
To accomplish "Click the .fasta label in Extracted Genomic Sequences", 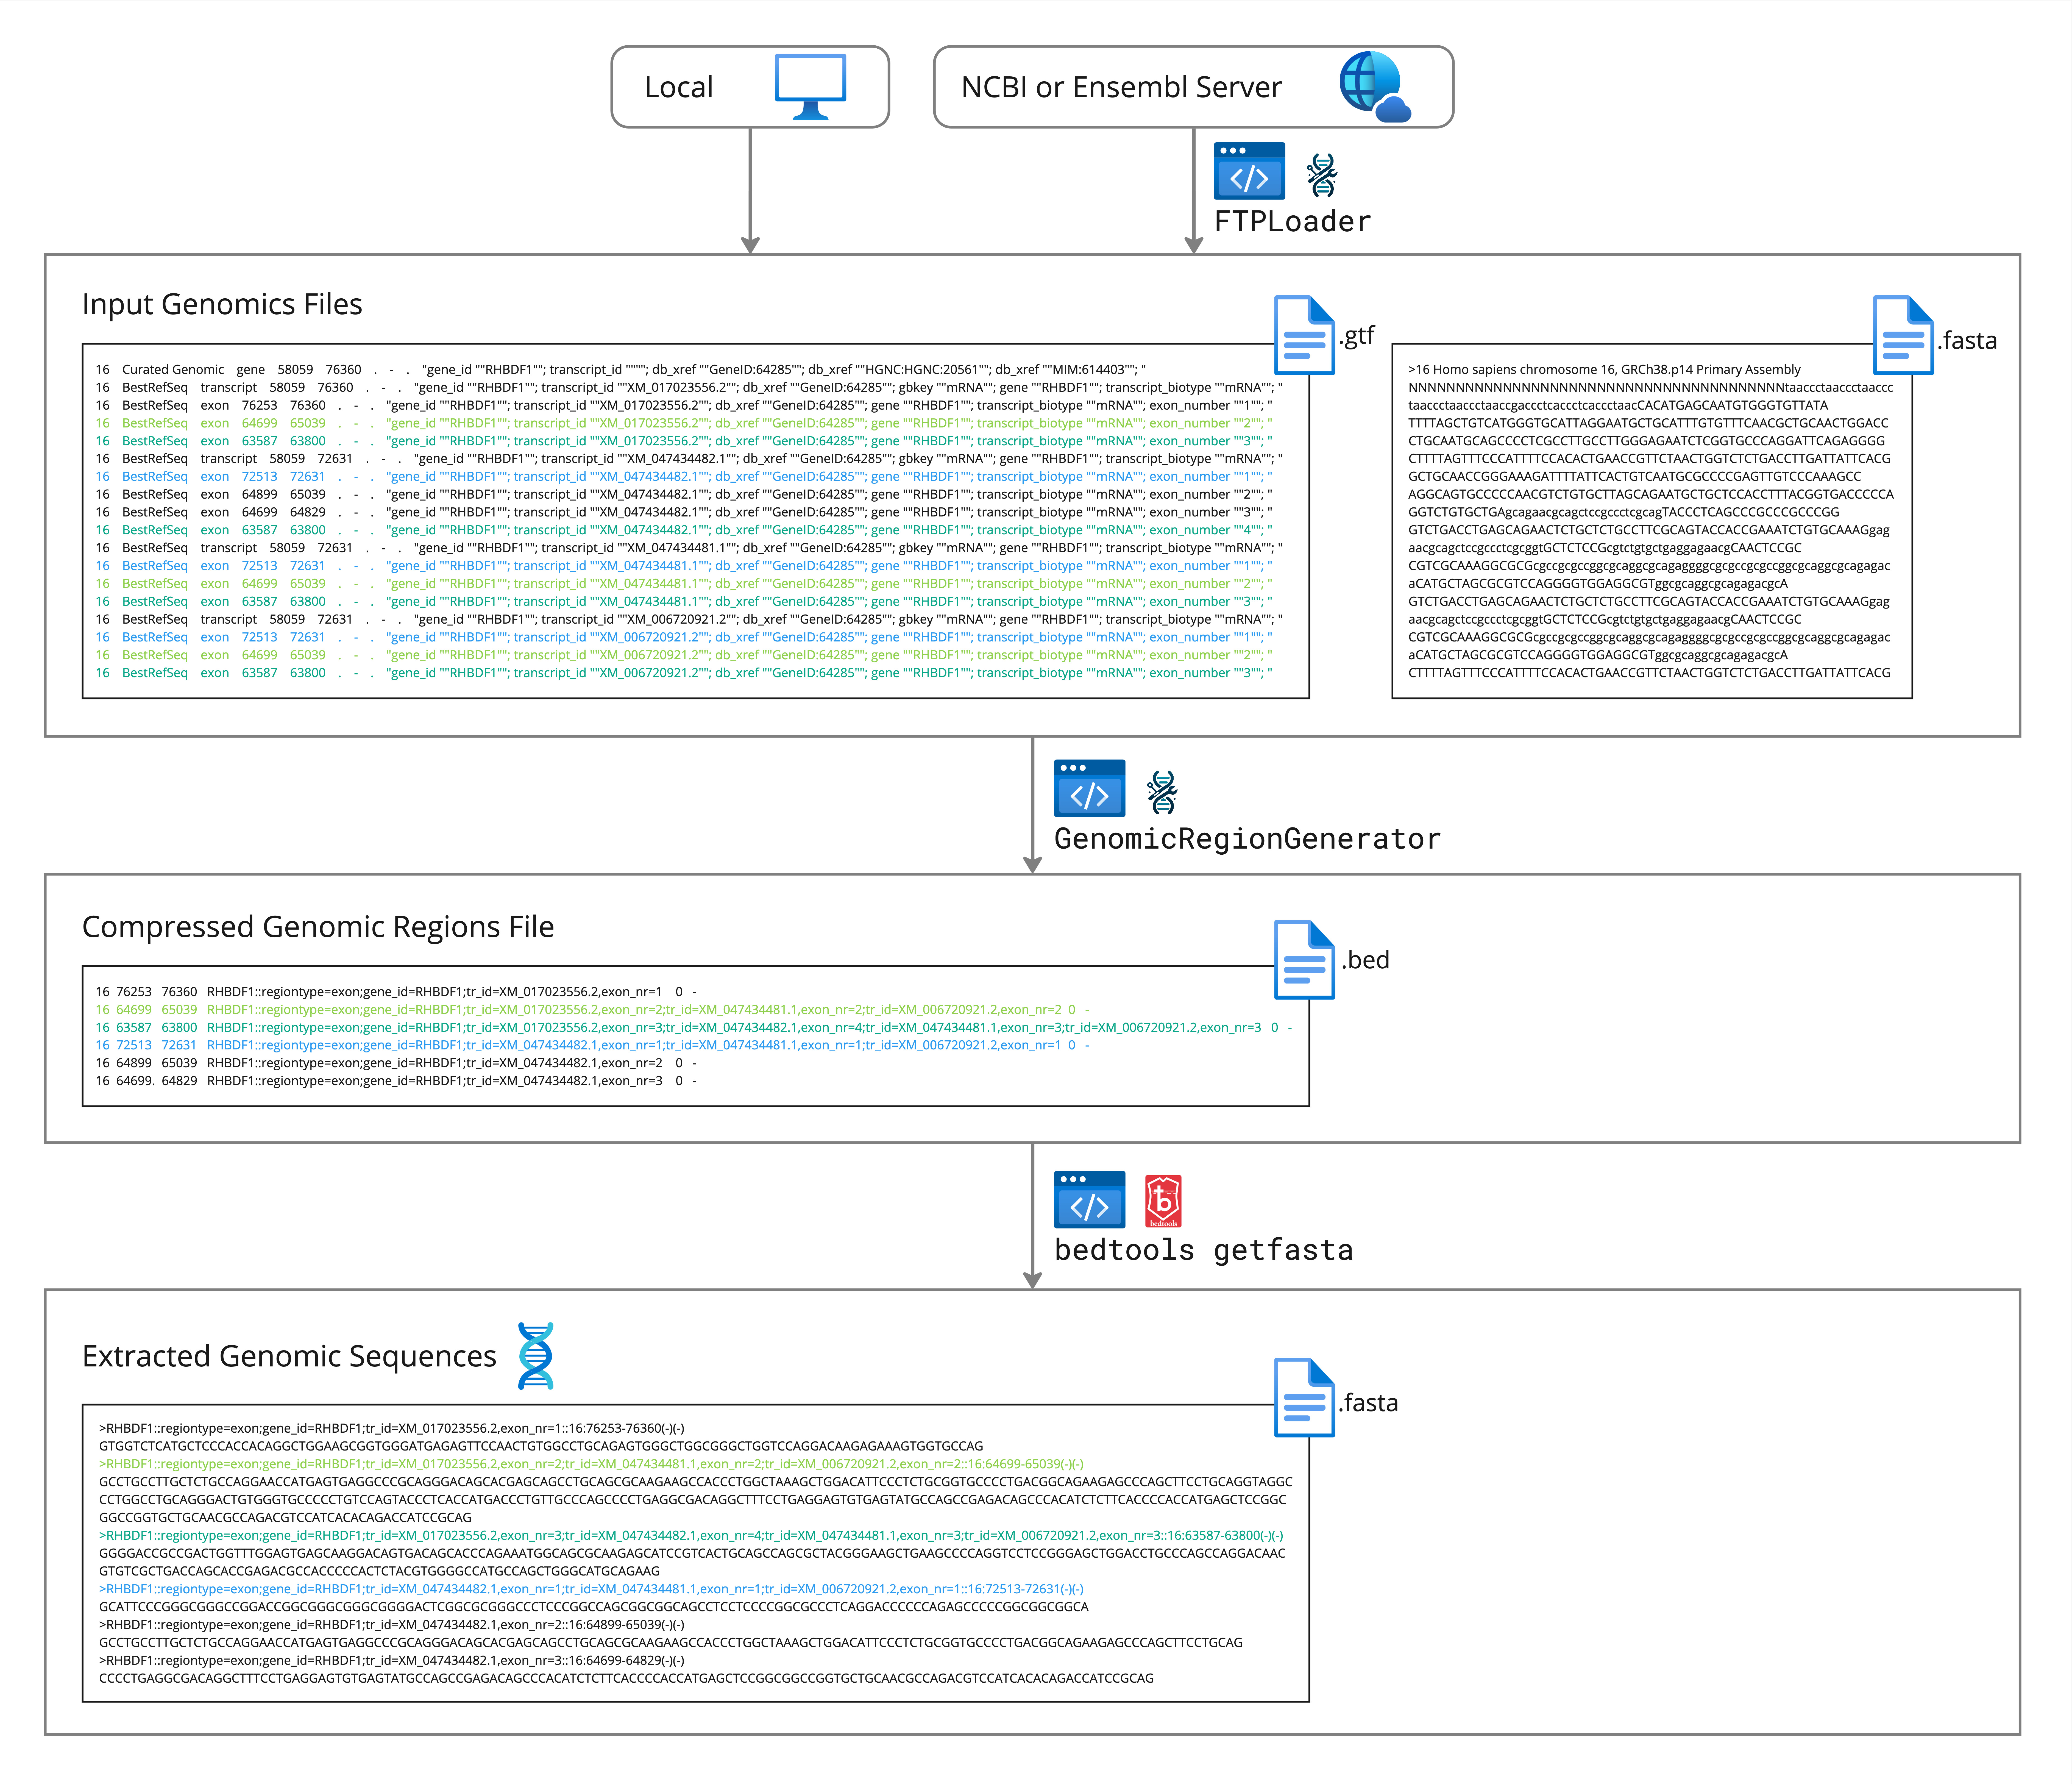I will coord(1368,1403).
